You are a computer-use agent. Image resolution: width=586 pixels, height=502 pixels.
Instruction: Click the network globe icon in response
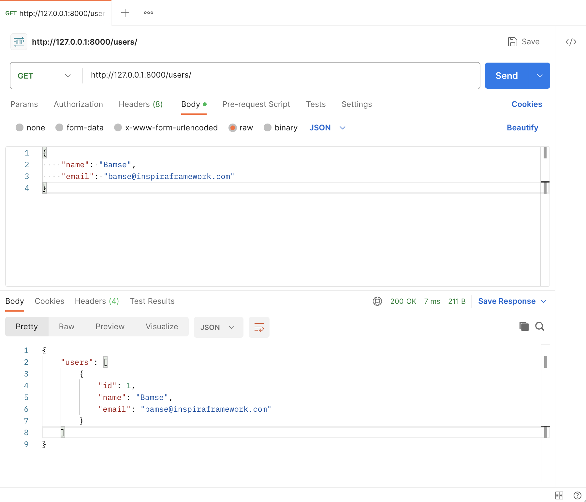tap(377, 301)
